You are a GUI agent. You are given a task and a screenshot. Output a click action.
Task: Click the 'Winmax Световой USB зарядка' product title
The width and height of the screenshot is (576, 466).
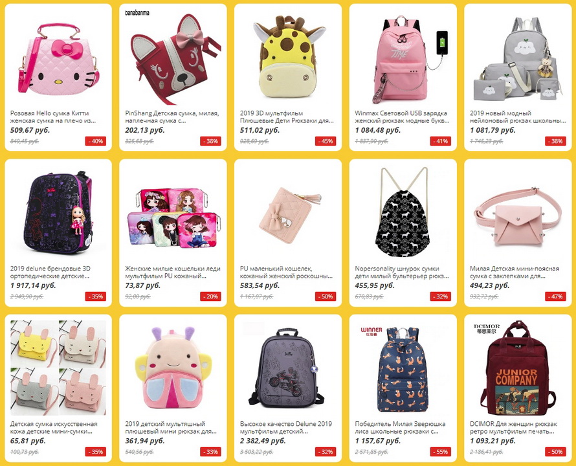click(401, 113)
